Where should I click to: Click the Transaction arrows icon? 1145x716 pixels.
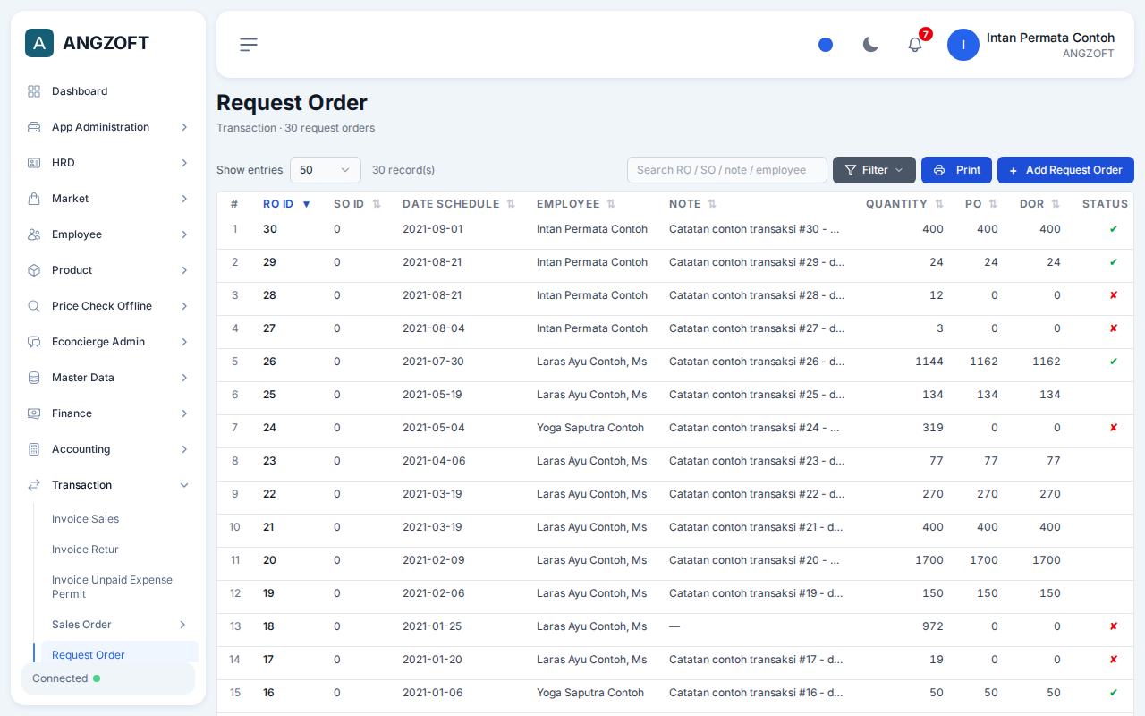tap(34, 485)
